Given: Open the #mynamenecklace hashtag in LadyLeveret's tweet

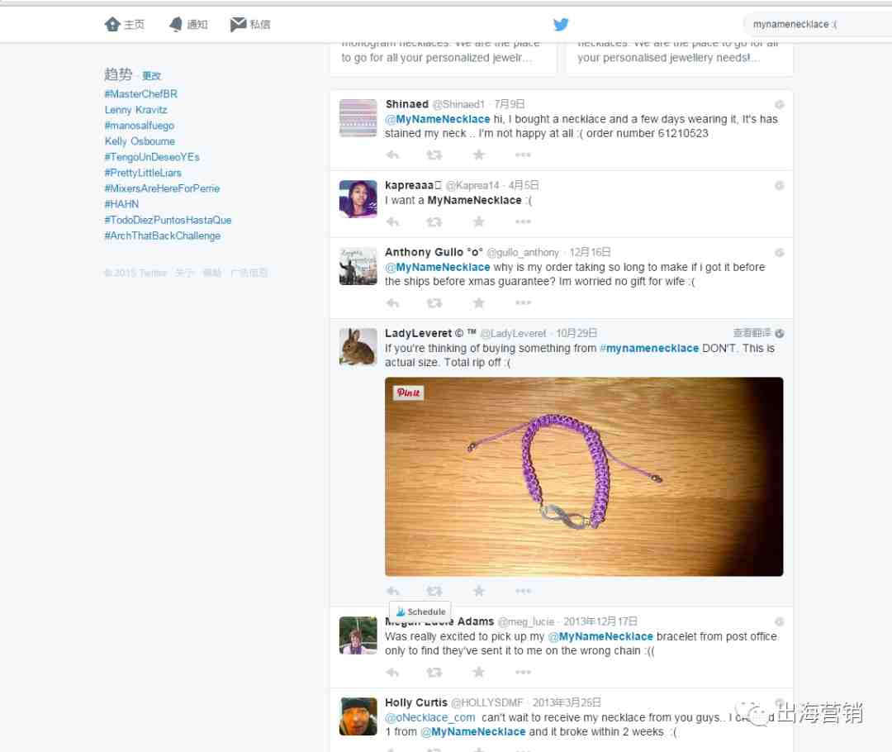Looking at the screenshot, I should 649,349.
